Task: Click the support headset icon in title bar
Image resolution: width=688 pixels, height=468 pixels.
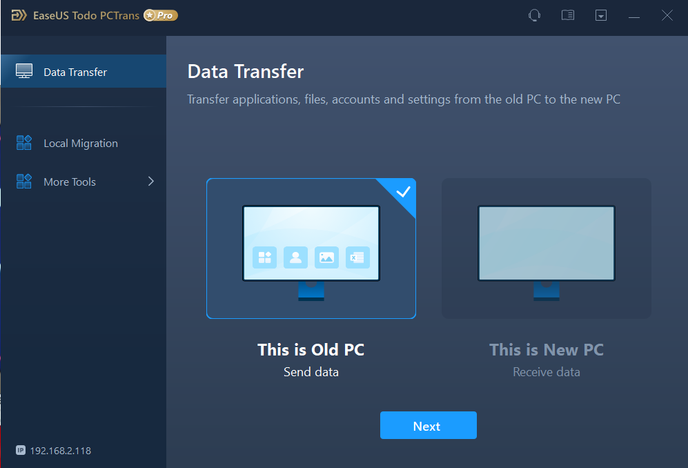Action: (534, 15)
